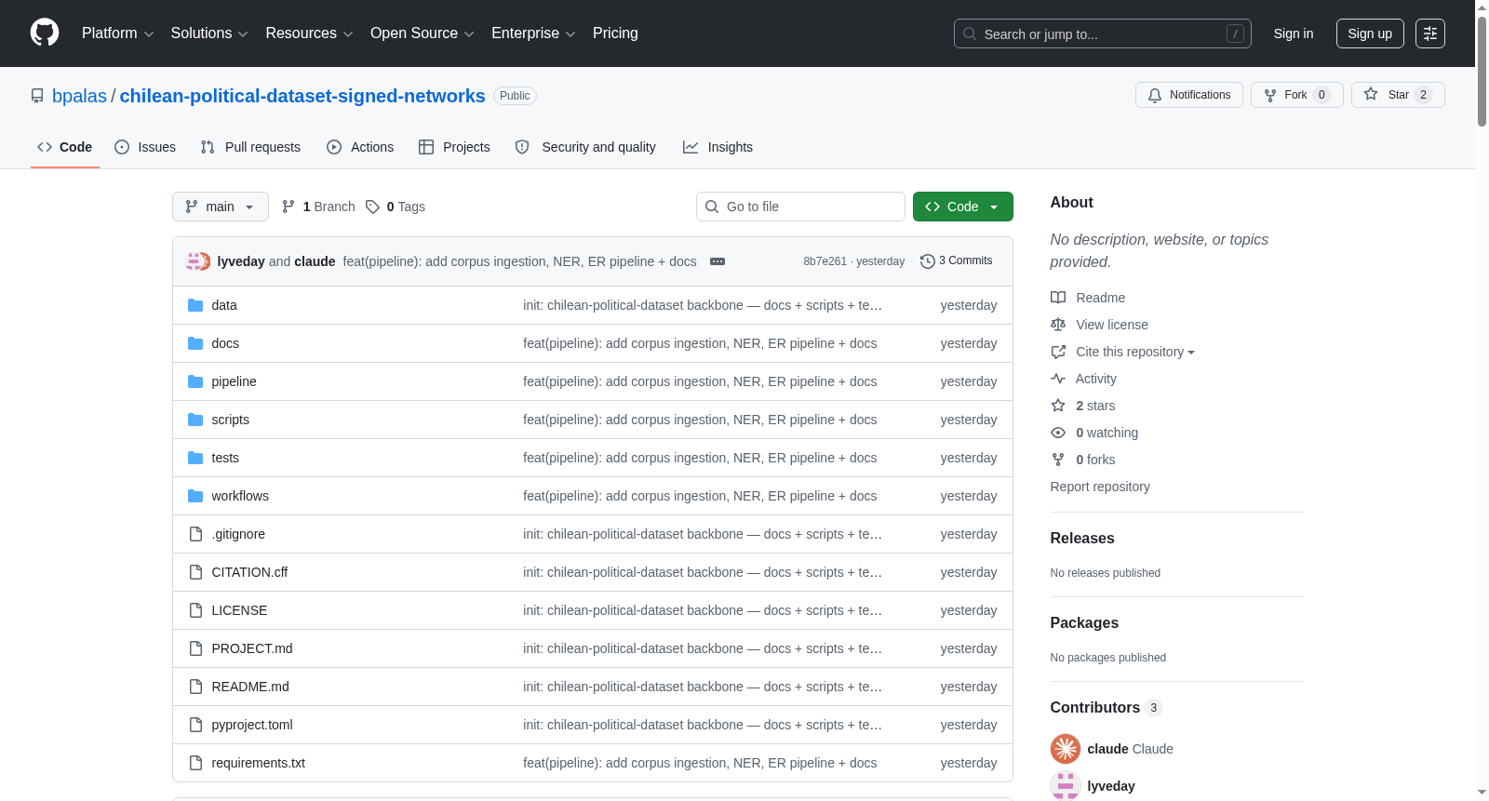This screenshot has height=801, width=1489.
Task: Click the 1 Branch link
Action: [318, 207]
